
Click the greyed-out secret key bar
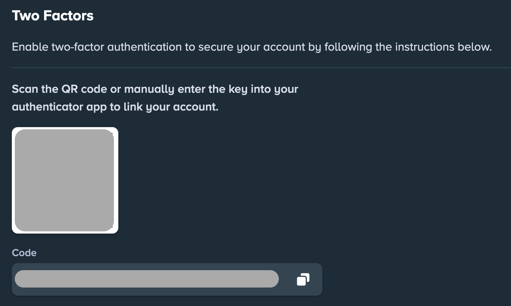tap(146, 279)
